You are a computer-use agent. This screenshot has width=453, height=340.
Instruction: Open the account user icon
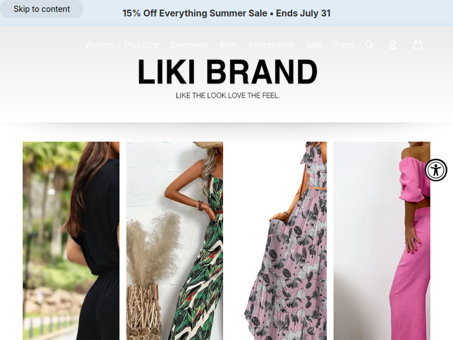coord(393,45)
